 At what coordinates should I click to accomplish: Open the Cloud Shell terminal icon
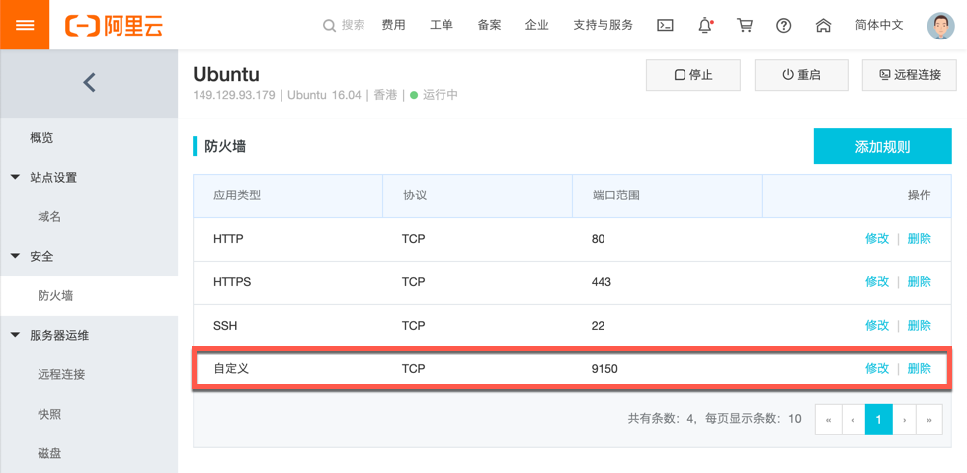666,26
